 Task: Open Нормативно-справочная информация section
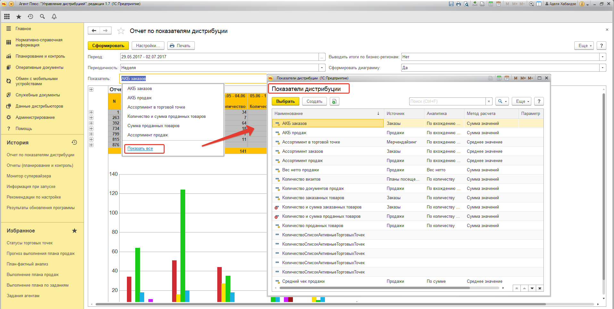click(39, 42)
